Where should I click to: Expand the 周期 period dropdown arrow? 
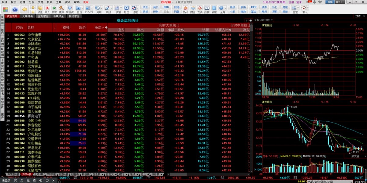(x=102, y=8)
